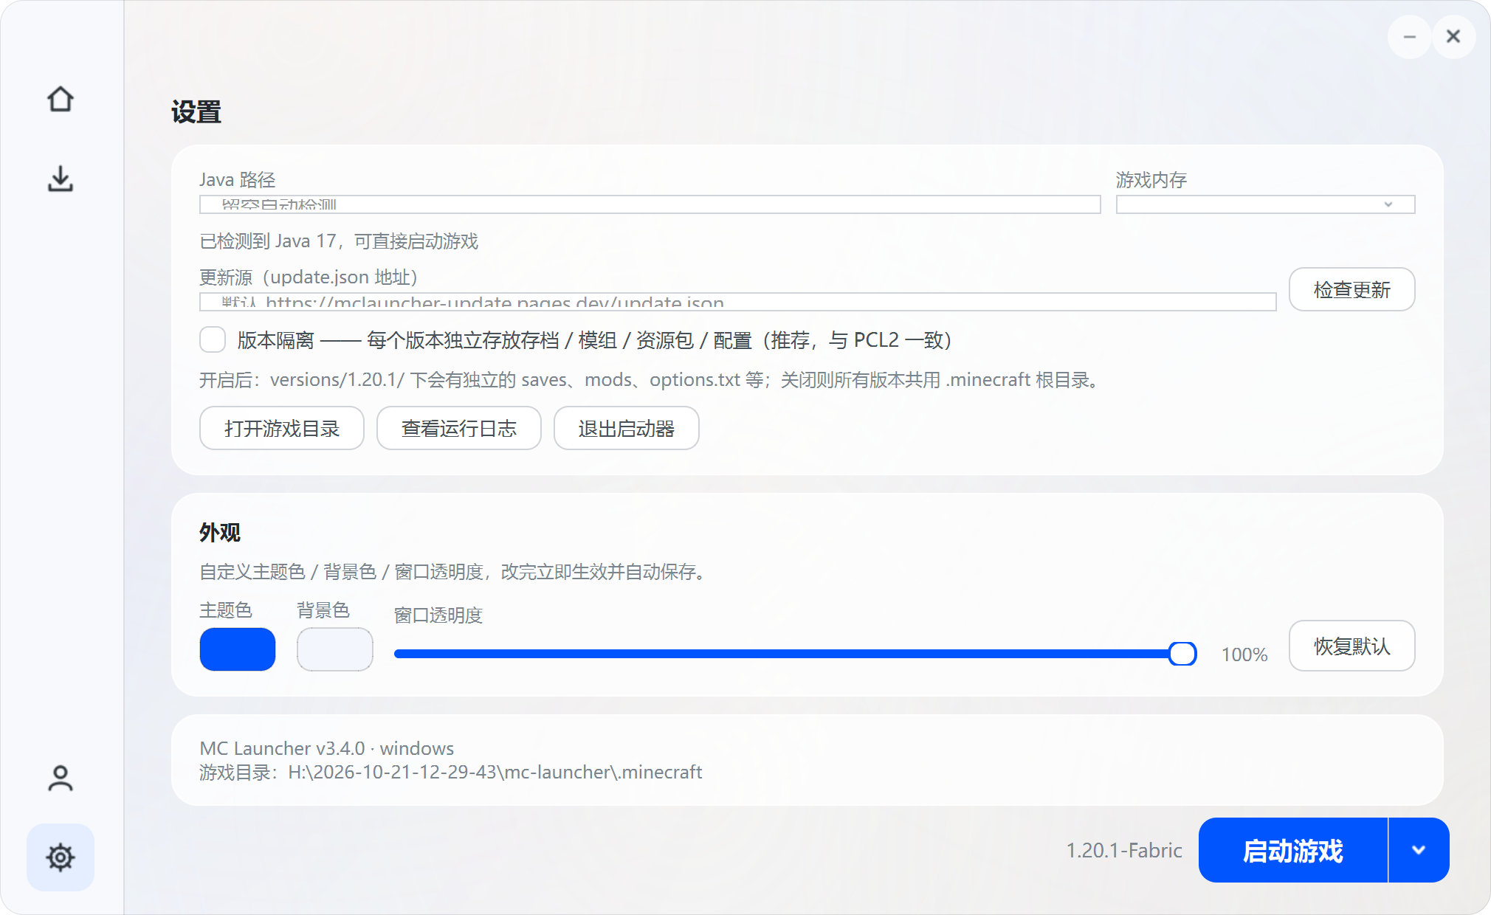Focus the 更新源 update.json address field
The height and width of the screenshot is (915, 1491).
point(737,302)
